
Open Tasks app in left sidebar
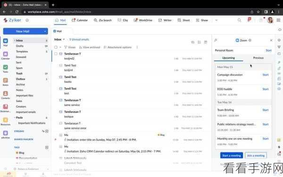(5, 68)
